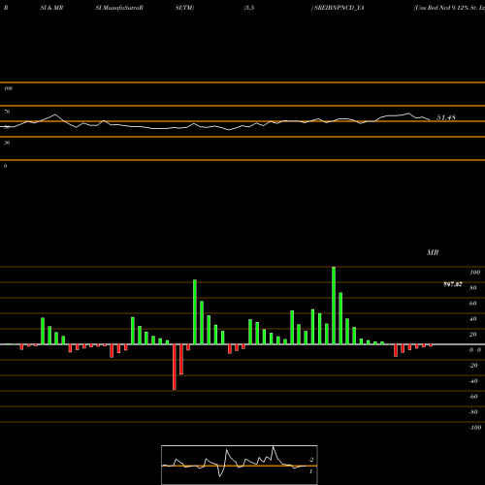Click the 'SI(TM)' header label
Viewport: 485px width, 485px height.
184,8
